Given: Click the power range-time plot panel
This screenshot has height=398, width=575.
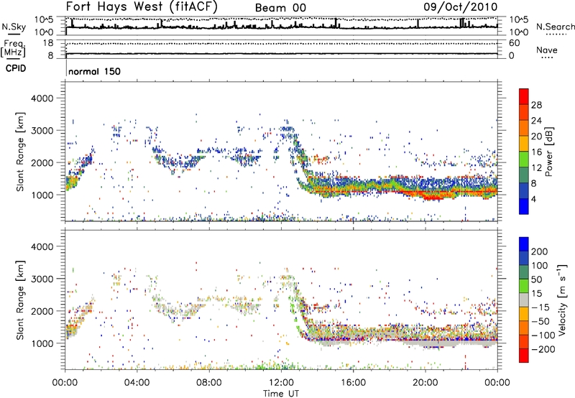Looking at the screenshot, I should 281,152.
